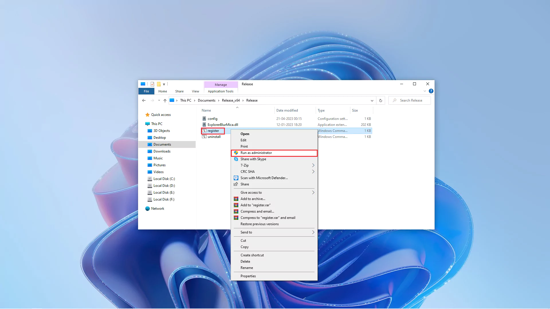Click the Refresh address bar icon
Image resolution: width=550 pixels, height=309 pixels.
tap(380, 100)
